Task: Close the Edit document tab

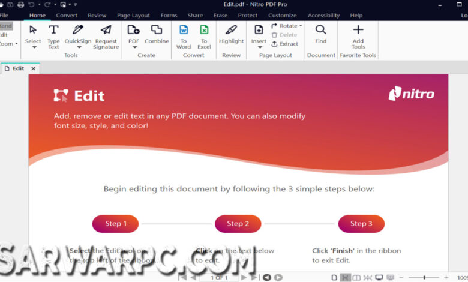Action: [34, 68]
